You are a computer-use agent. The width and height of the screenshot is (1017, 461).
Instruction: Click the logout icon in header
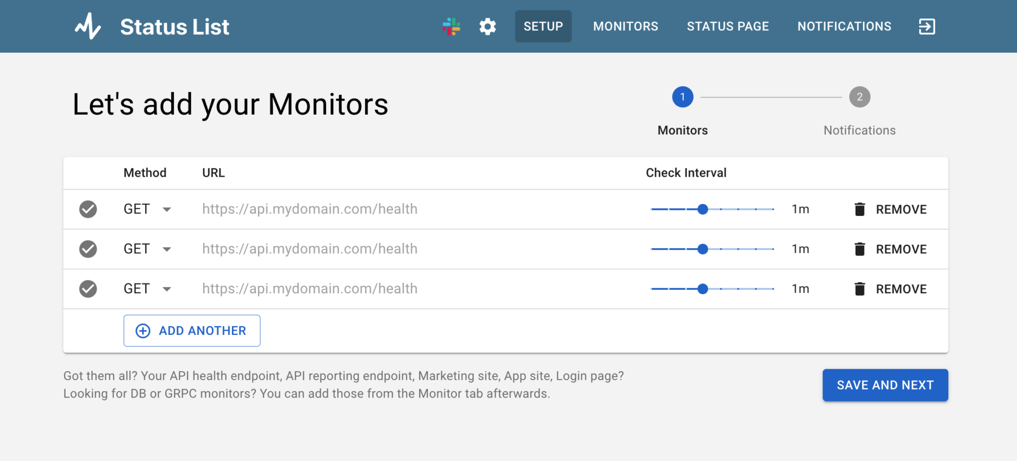(927, 26)
